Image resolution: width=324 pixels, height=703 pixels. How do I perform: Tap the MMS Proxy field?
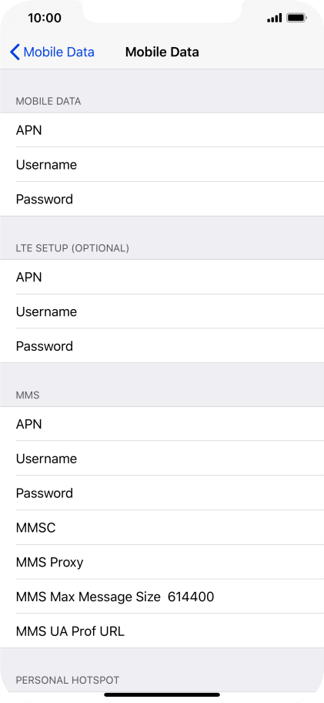coord(162,562)
